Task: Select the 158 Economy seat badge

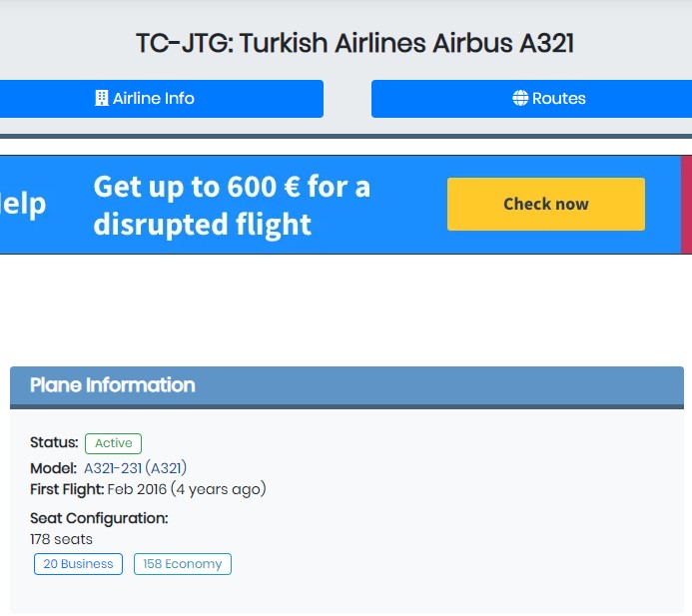Action: [x=183, y=564]
